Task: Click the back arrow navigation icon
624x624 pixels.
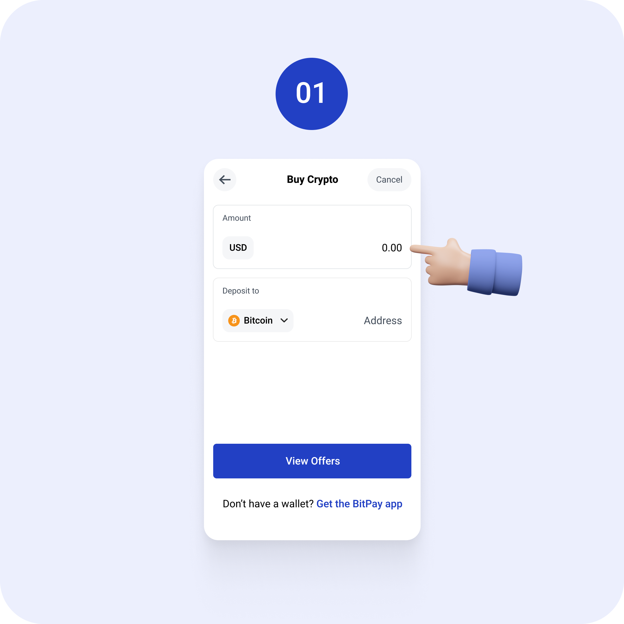Action: [x=224, y=180]
